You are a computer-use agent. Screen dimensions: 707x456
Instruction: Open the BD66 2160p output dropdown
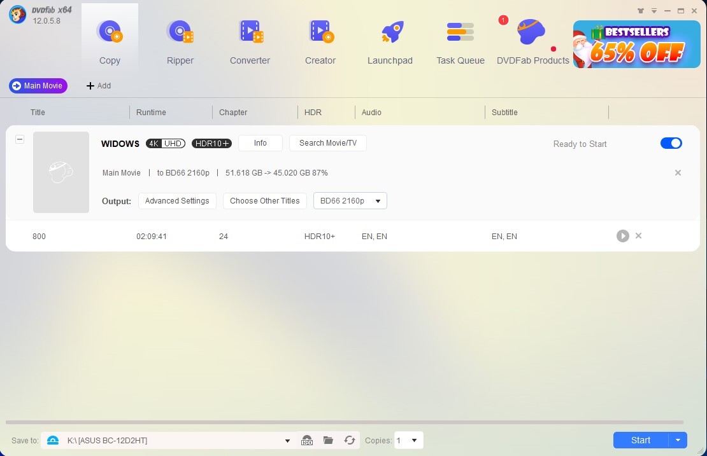tap(350, 201)
